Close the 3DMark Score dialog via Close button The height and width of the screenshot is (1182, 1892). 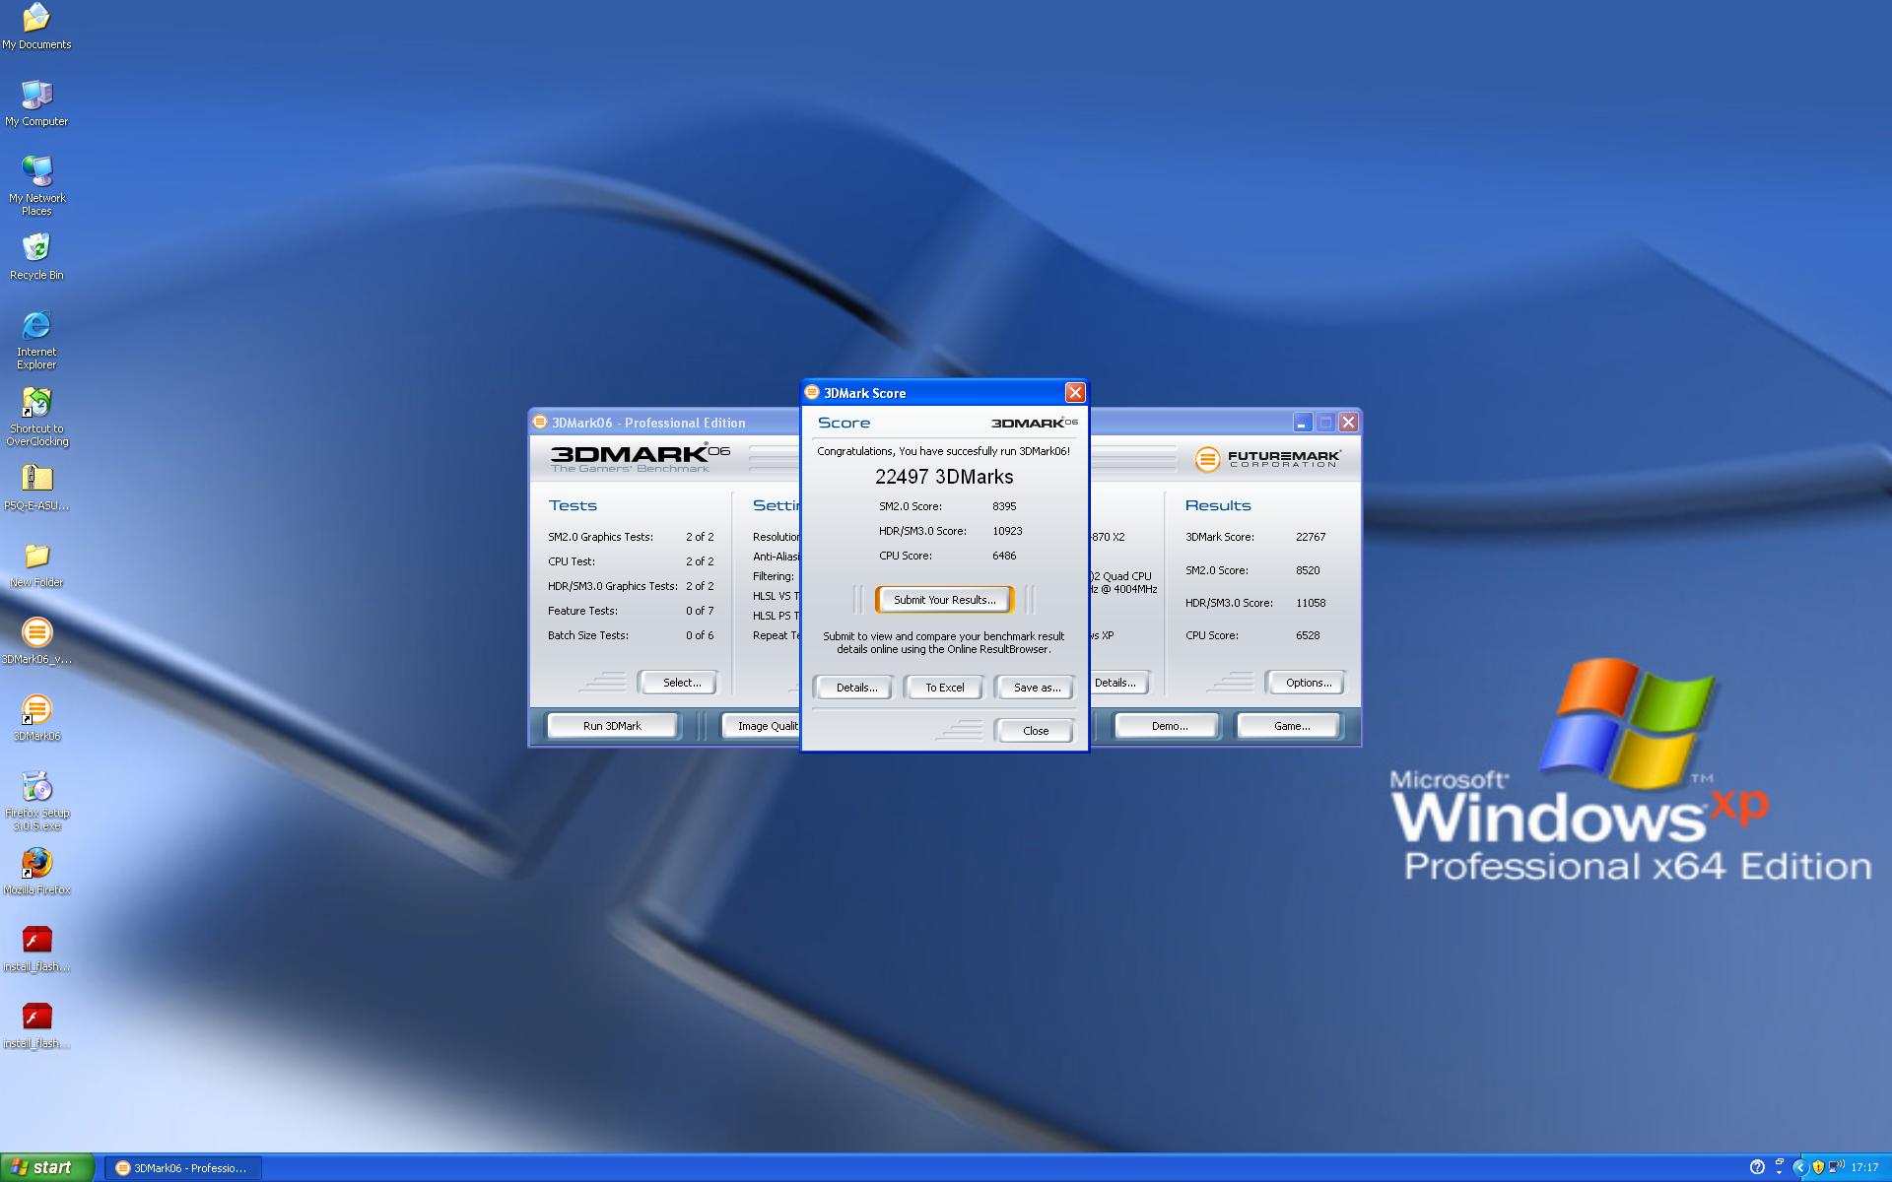pyautogui.click(x=1035, y=730)
